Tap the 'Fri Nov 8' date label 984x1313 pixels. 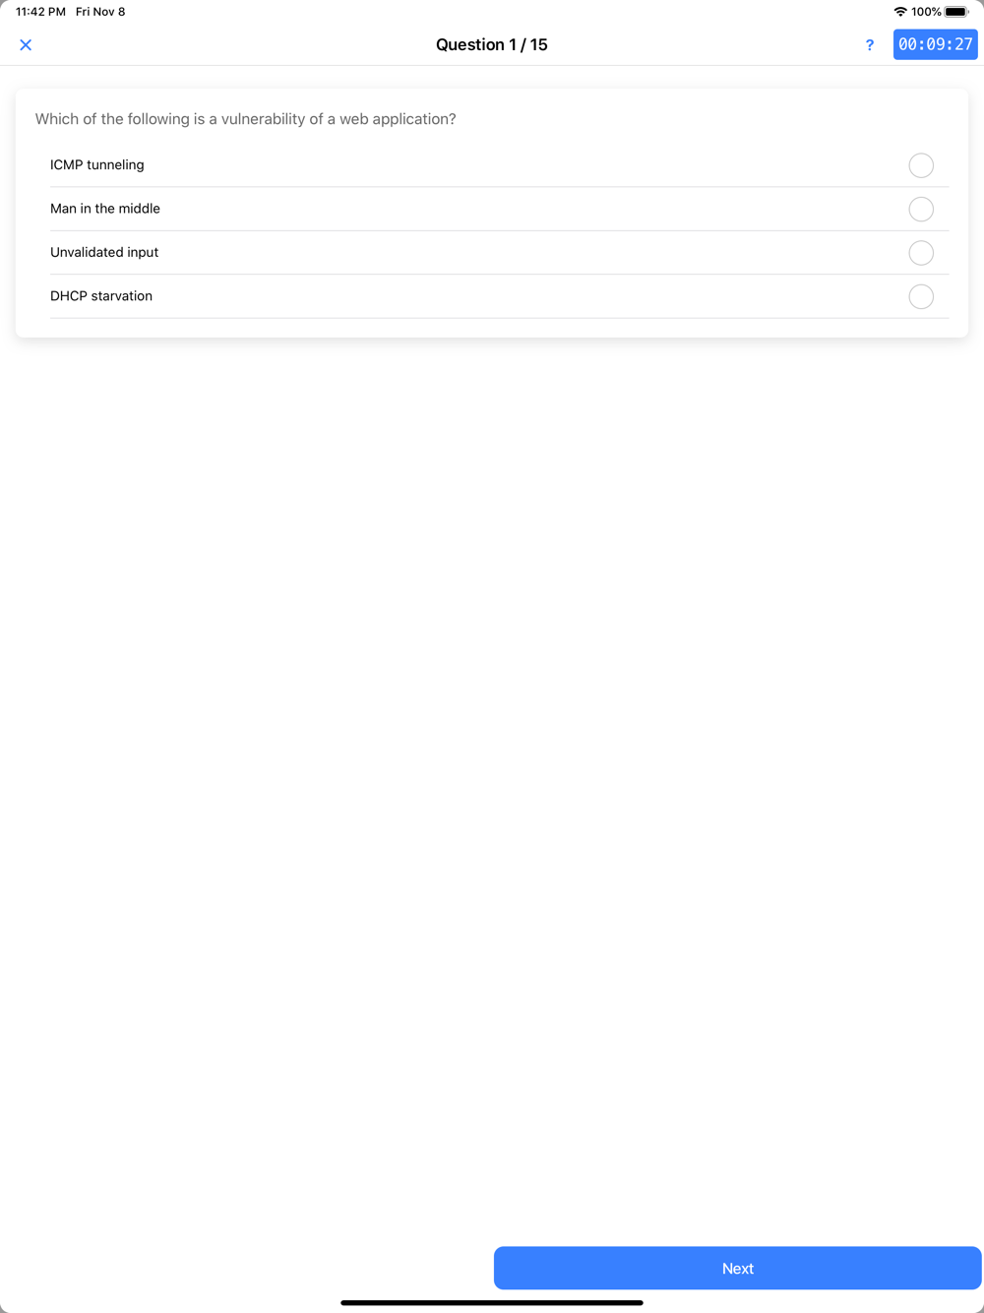pyautogui.click(x=100, y=12)
